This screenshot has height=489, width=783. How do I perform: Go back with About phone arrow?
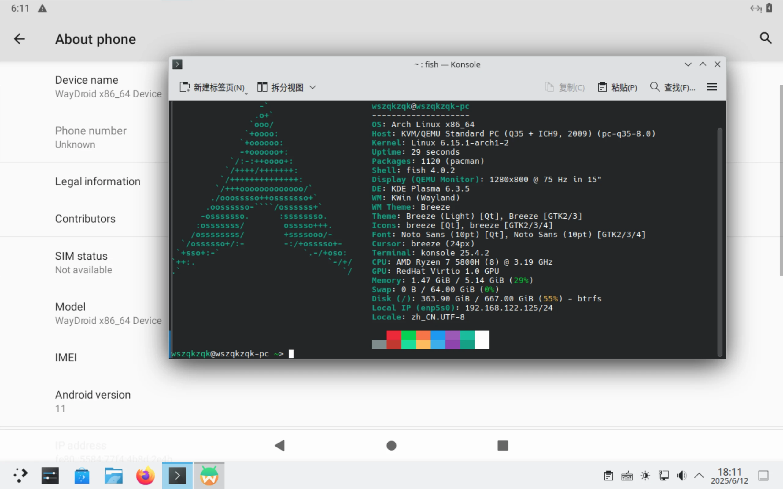20,39
